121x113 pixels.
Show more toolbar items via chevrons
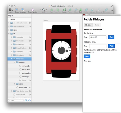coord(112,11)
